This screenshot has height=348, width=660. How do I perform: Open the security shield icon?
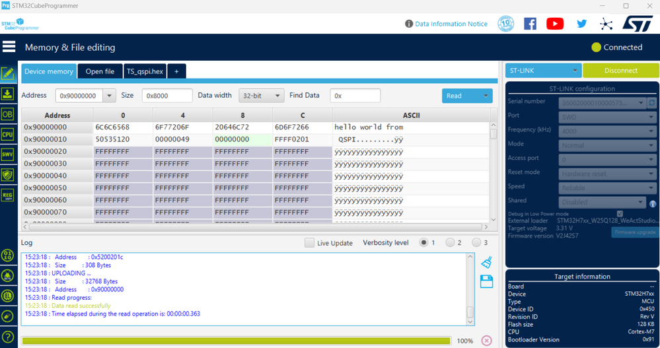[x=7, y=174]
